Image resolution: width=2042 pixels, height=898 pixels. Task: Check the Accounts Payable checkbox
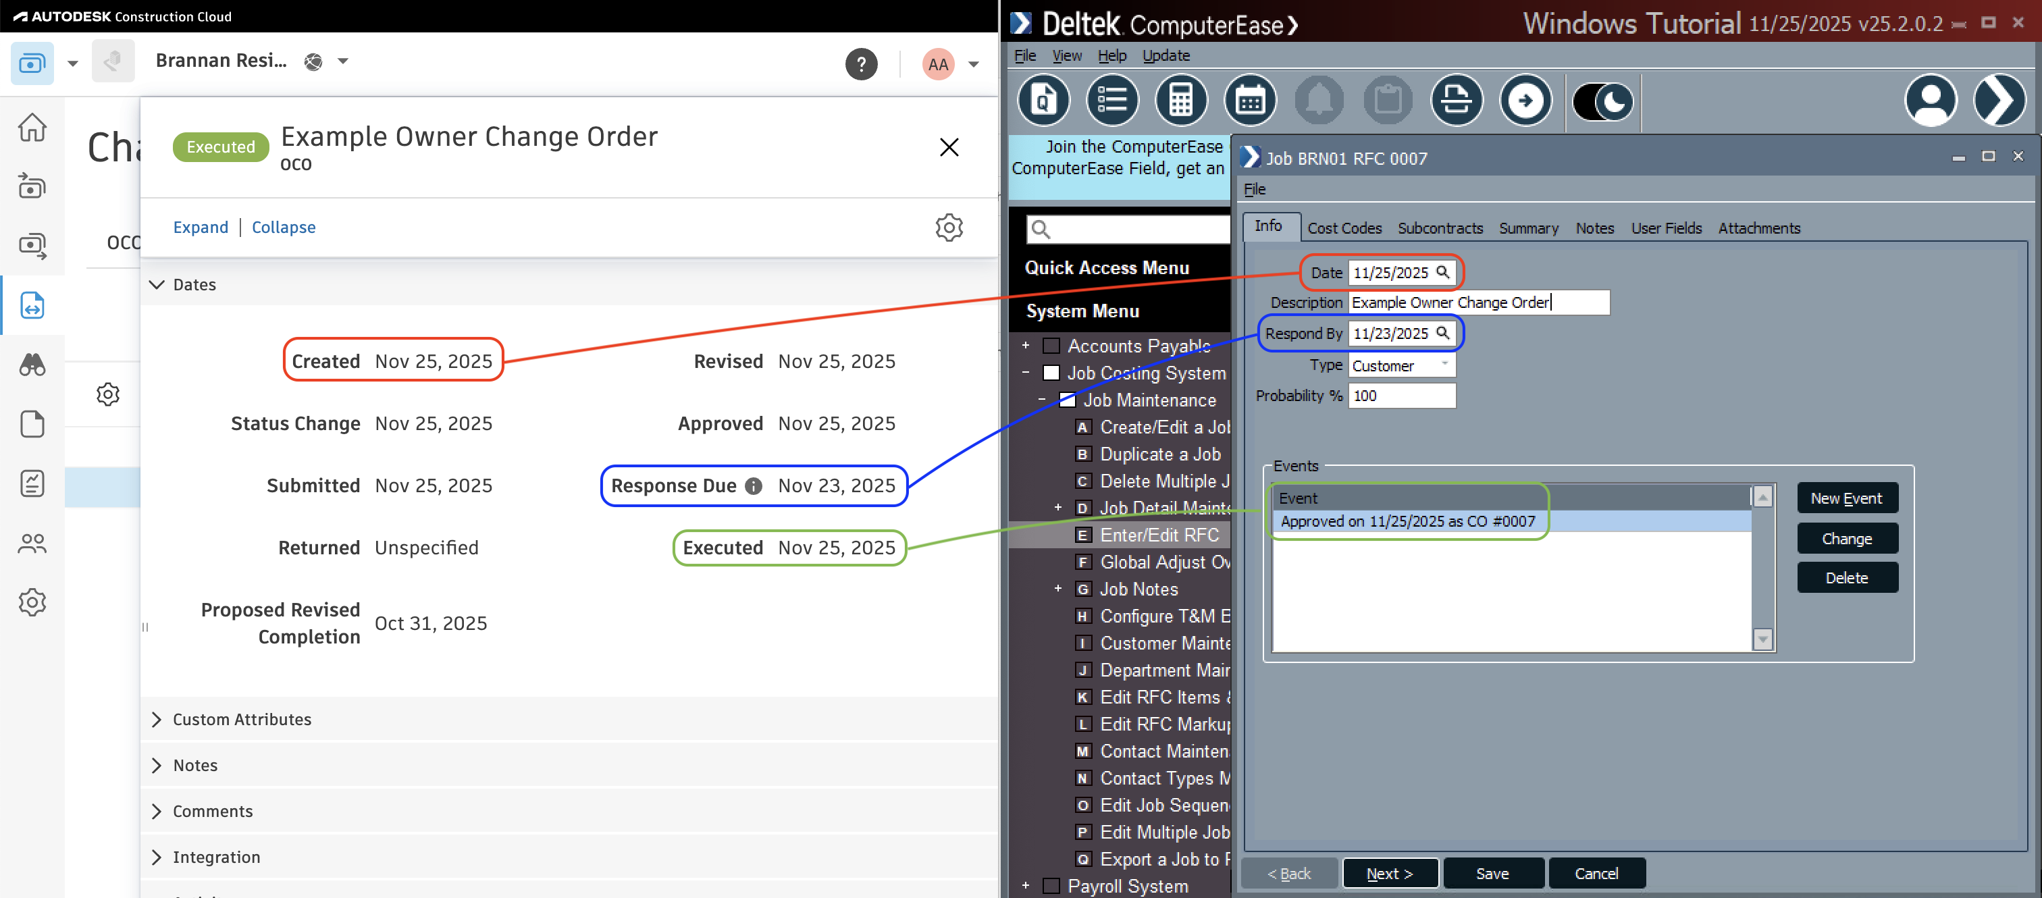[1051, 346]
